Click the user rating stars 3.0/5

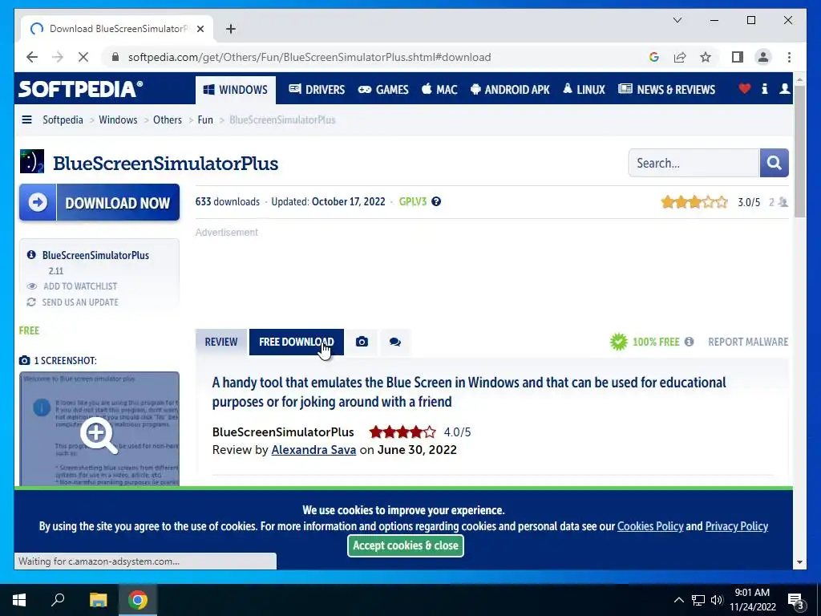pos(694,201)
